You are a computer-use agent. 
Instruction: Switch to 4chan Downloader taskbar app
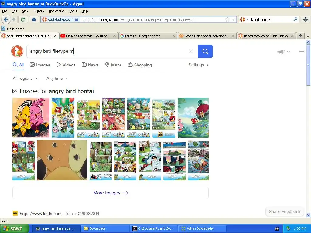coord(202,228)
